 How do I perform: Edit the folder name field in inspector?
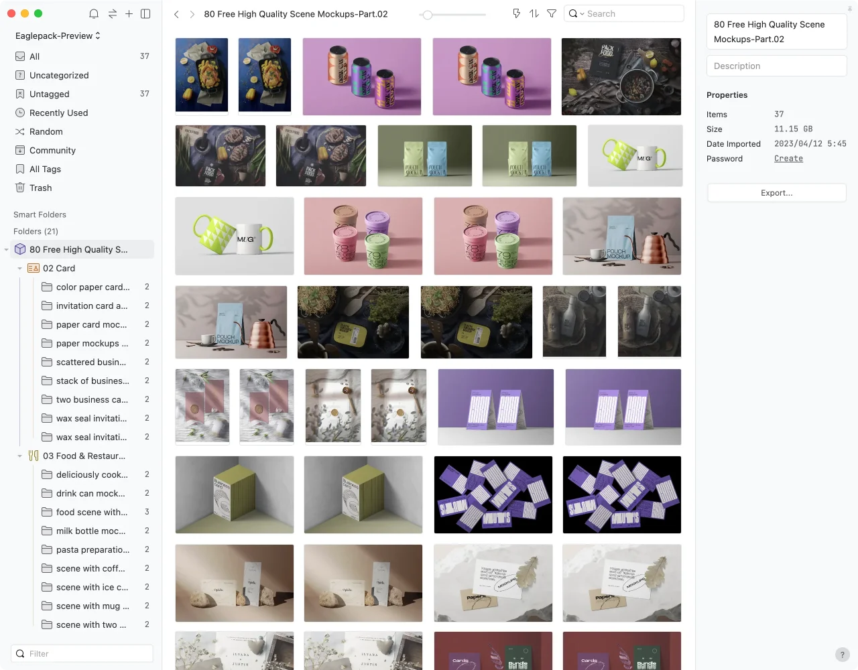777,31
